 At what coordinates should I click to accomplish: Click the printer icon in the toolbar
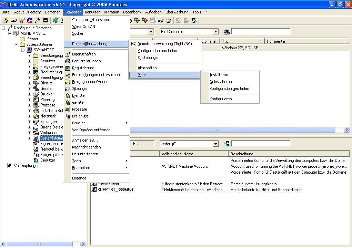[x=169, y=20]
